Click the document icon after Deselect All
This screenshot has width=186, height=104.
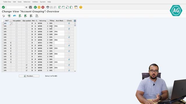pyautogui.click(x=37, y=16)
